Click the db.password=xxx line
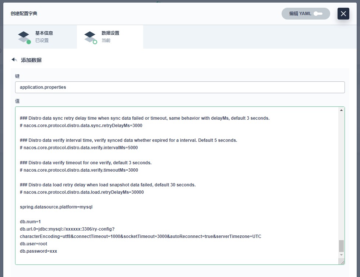 [38, 251]
